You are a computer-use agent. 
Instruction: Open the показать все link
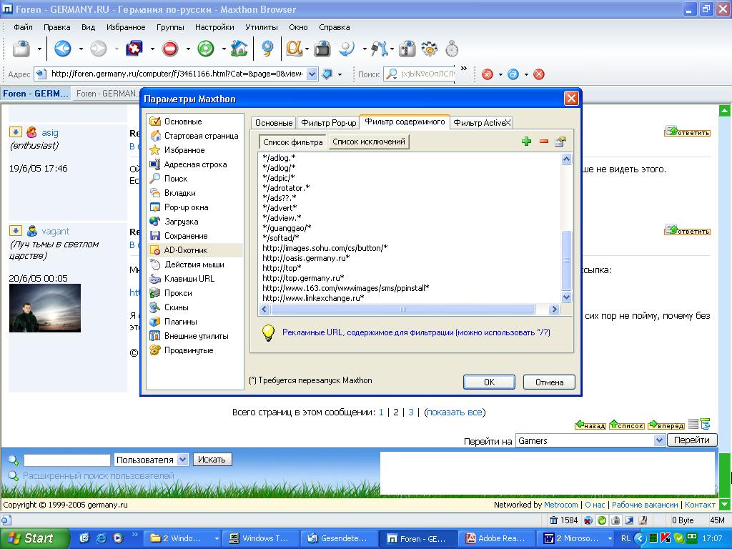click(455, 412)
